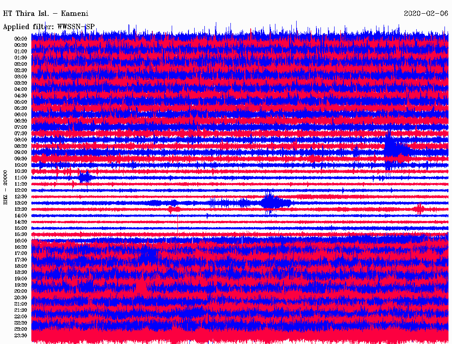Viewport: 452px width, 344px height.
Task: Click the EHZ - 20000 axis label
Action: point(6,187)
